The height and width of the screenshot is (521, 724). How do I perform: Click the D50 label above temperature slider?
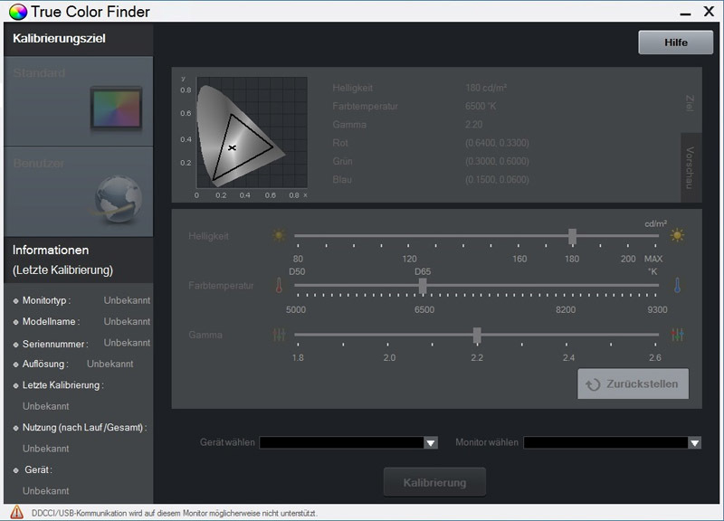(297, 271)
